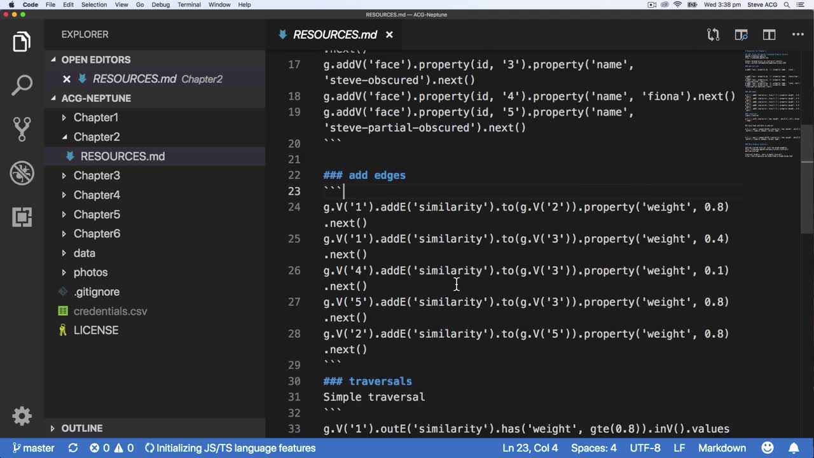The width and height of the screenshot is (814, 458).
Task: Close the RESOURCES.md editor tab
Action: (x=389, y=35)
